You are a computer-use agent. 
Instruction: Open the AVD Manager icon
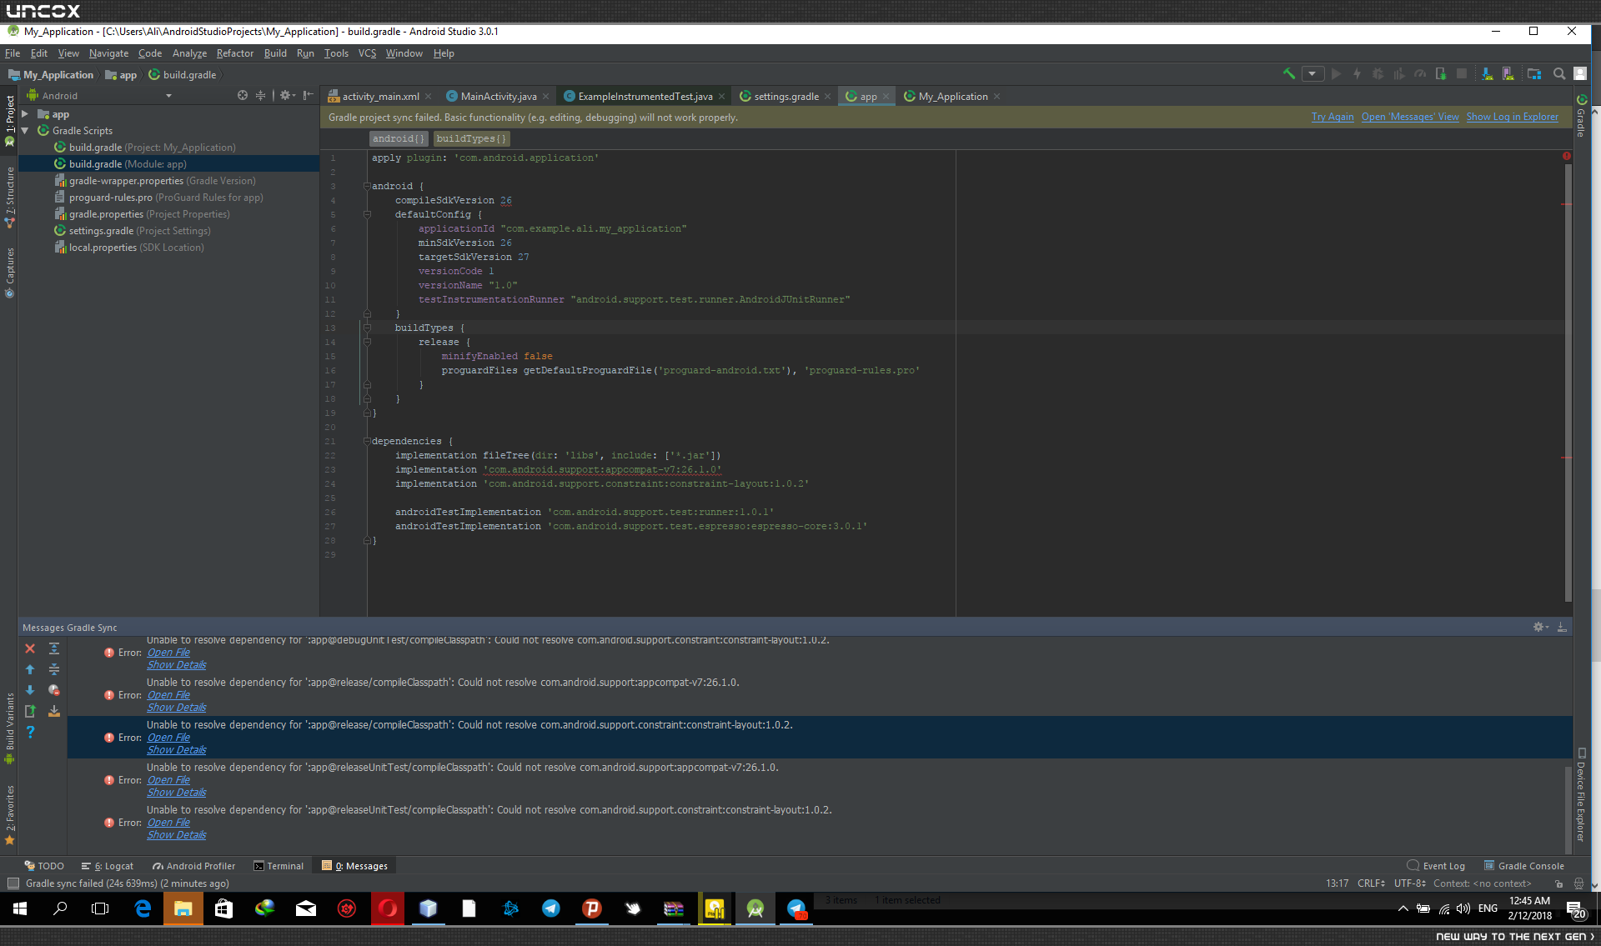click(x=1508, y=74)
